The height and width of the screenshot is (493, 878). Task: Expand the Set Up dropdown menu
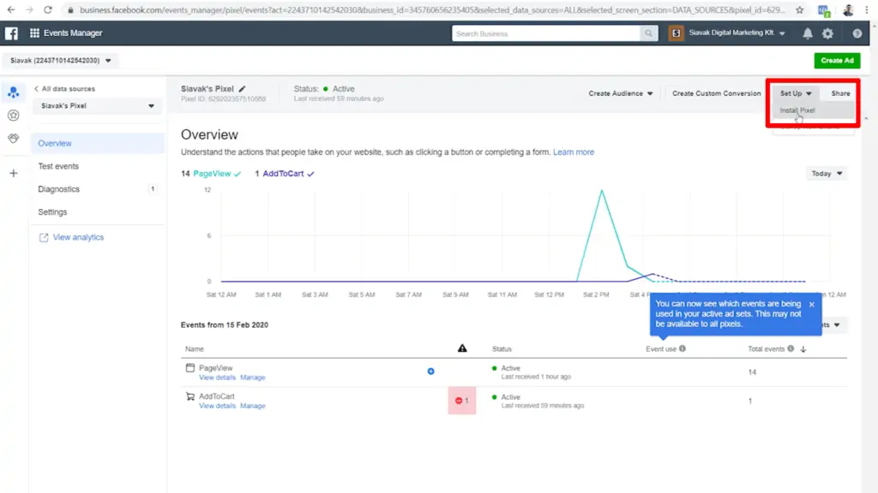pyautogui.click(x=794, y=92)
